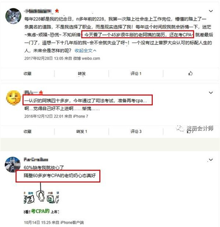
Task: Open the pixelated emoji avatar profile
Action: 13,98
